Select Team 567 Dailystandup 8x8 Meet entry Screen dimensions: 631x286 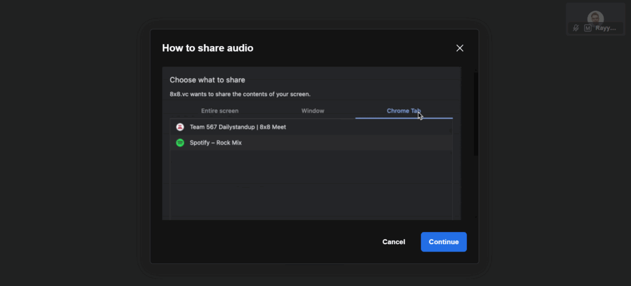237,127
